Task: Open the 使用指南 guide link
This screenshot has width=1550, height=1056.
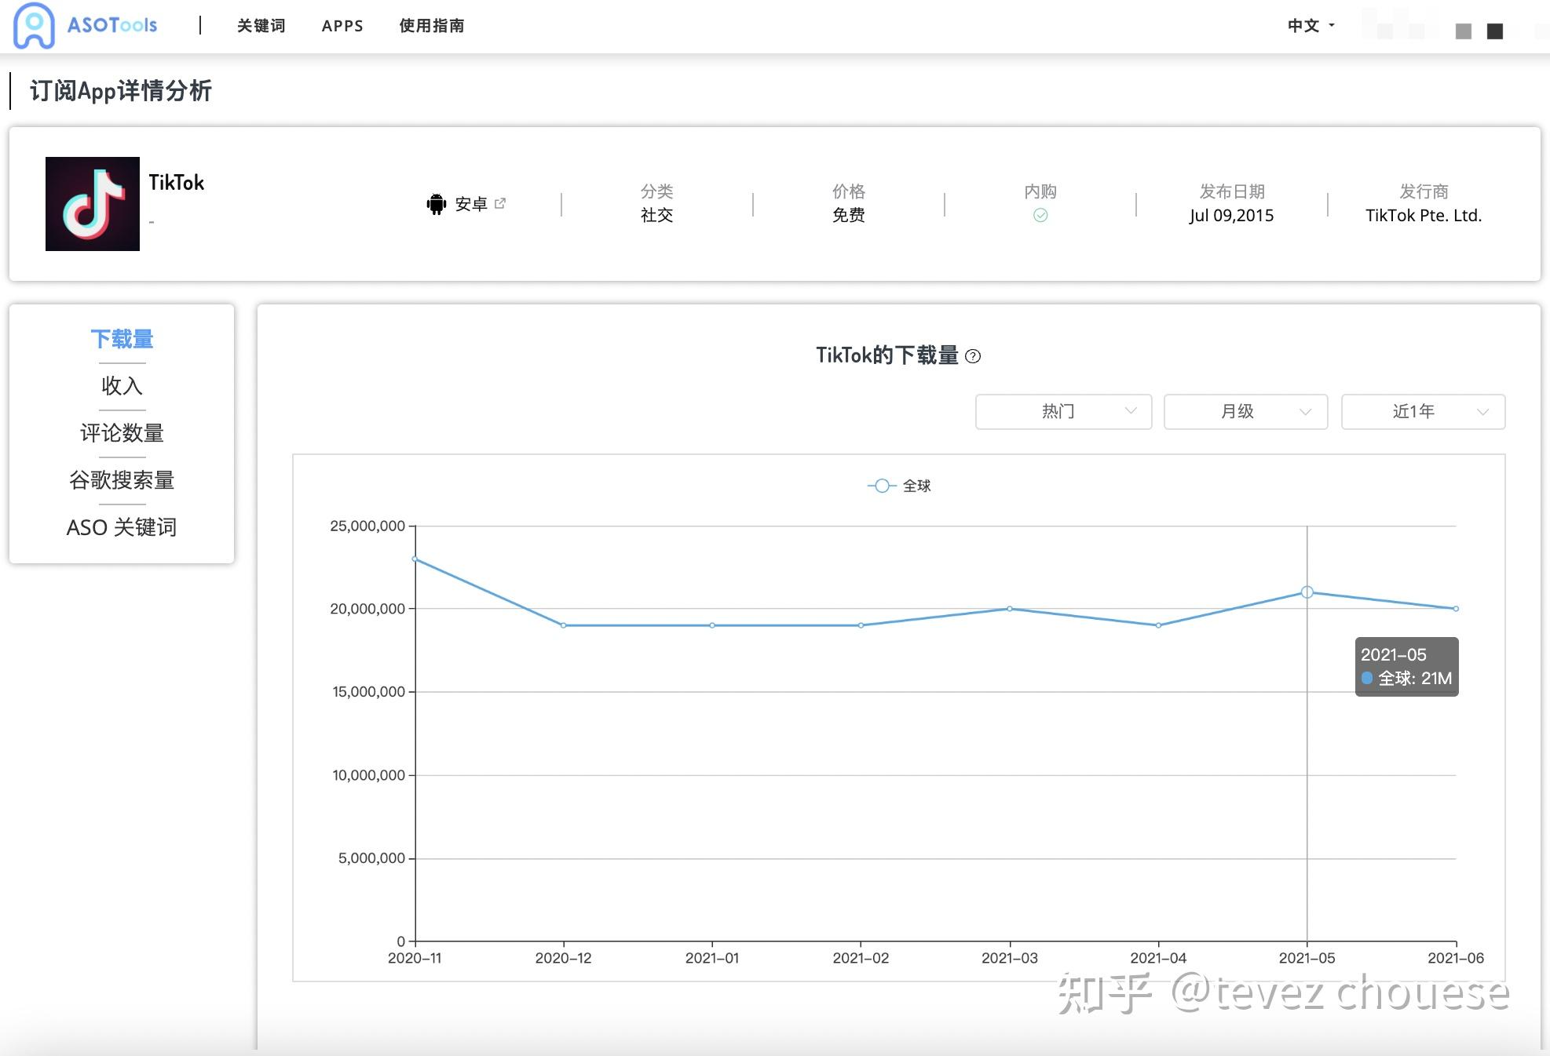Action: (x=431, y=26)
